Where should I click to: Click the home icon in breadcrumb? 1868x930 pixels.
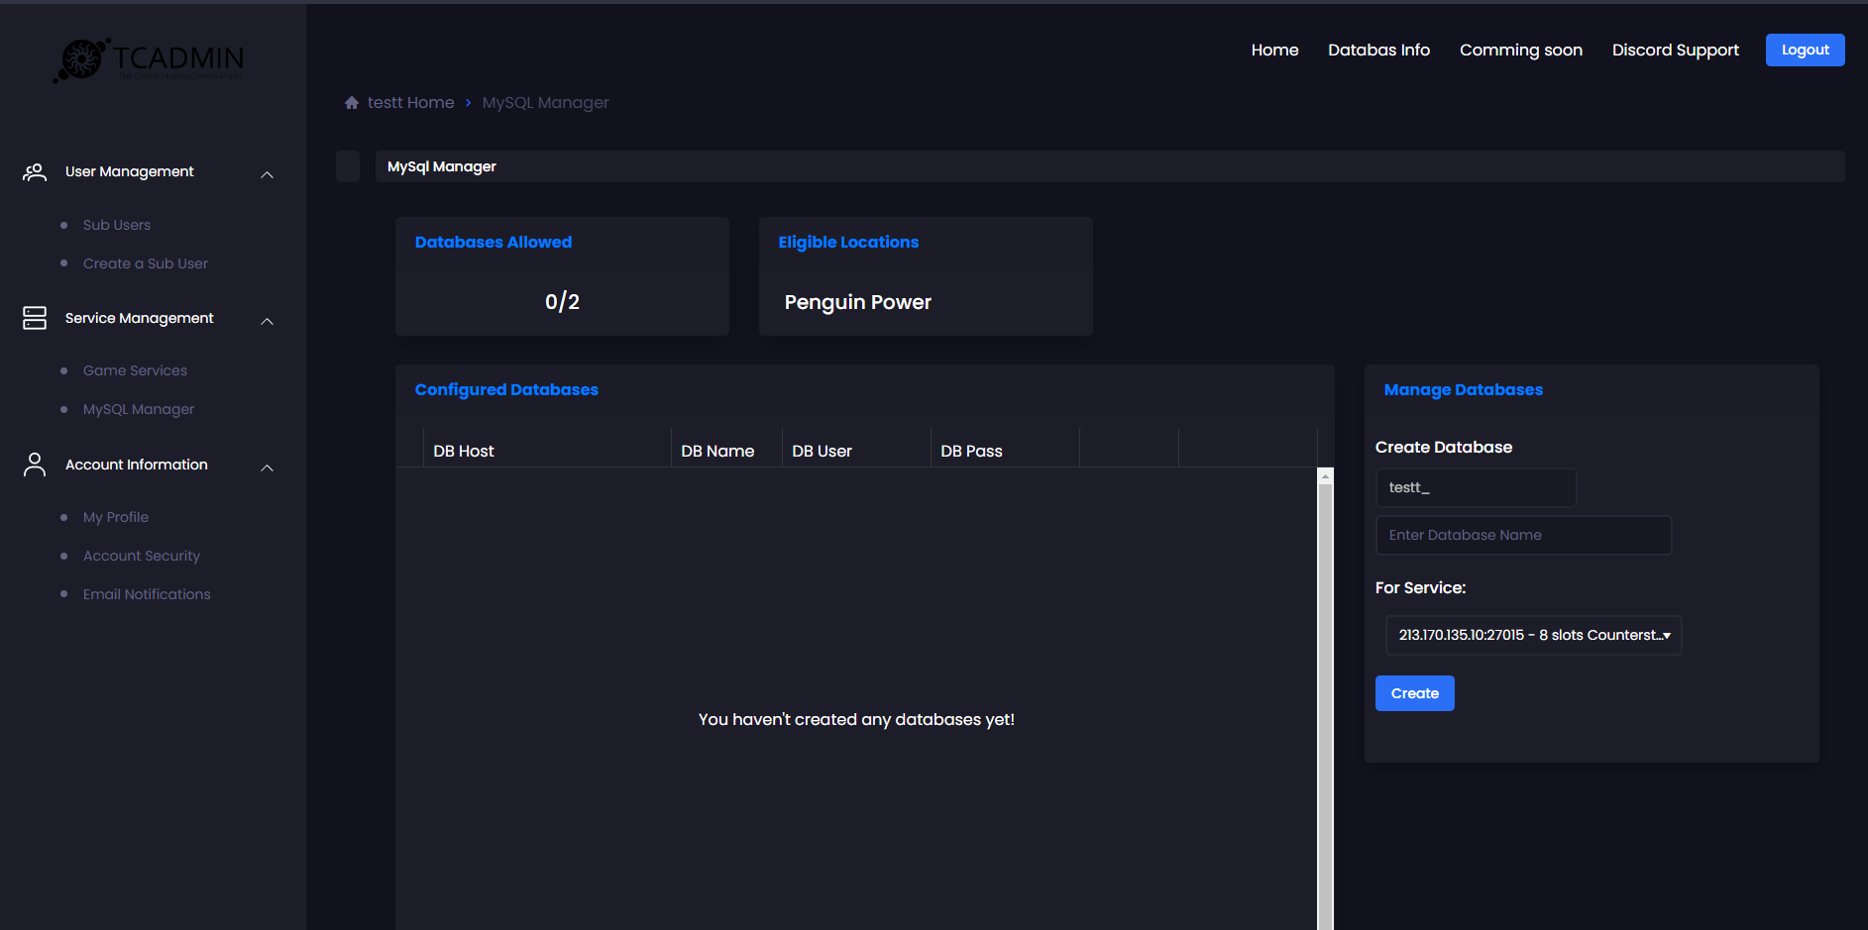[x=351, y=103]
